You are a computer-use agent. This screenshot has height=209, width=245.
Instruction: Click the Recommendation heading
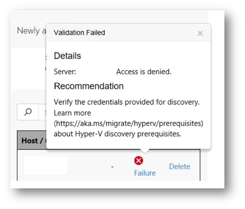point(89,86)
